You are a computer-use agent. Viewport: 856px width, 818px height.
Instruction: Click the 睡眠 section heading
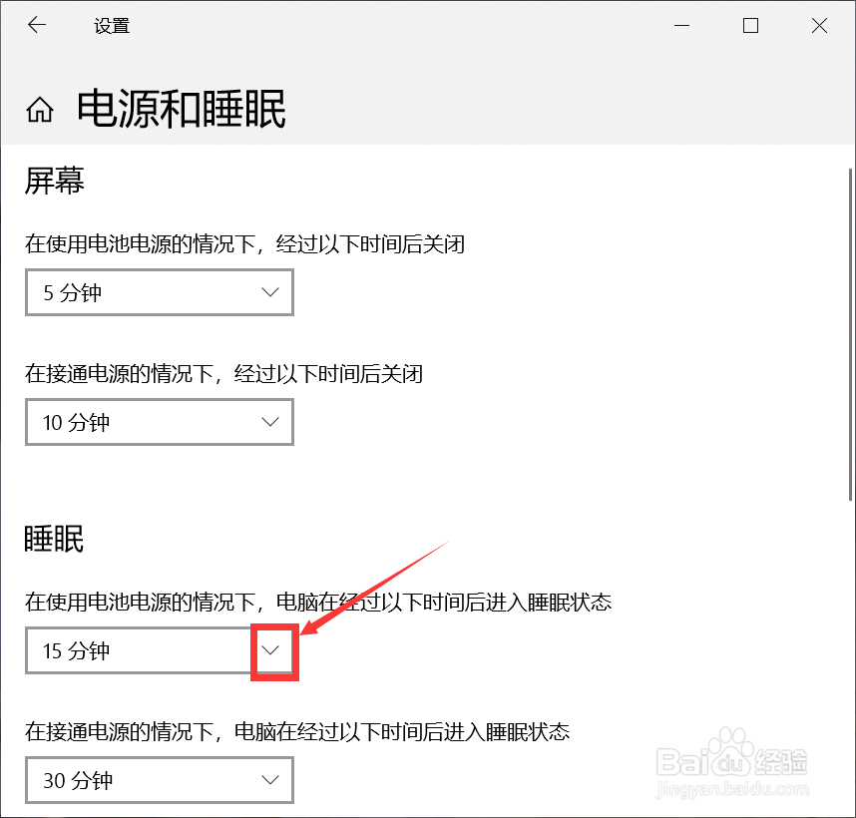54,539
